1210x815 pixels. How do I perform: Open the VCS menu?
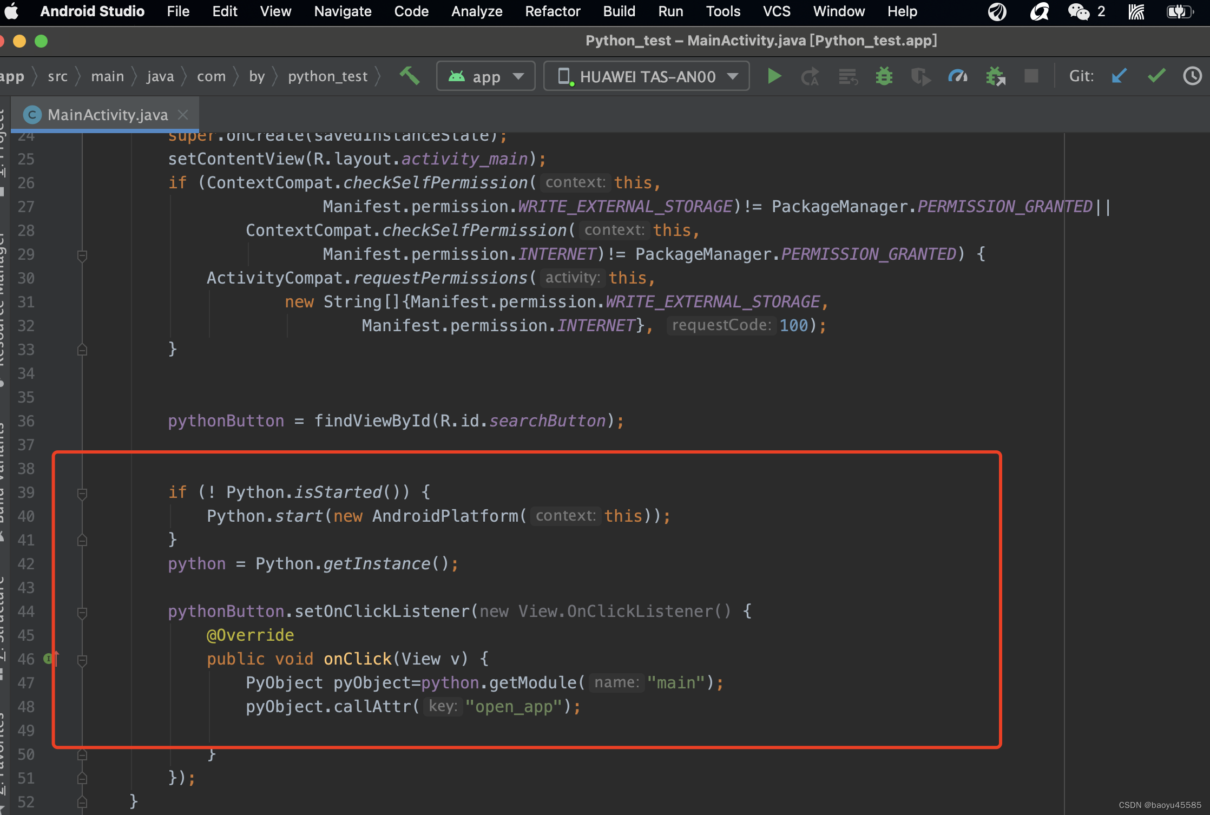point(777,11)
